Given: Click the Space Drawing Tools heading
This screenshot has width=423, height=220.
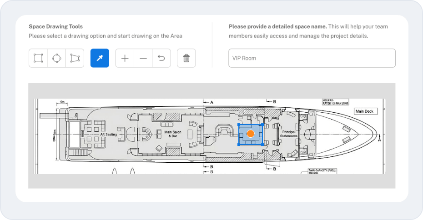Looking at the screenshot, I should pyautogui.click(x=55, y=26).
